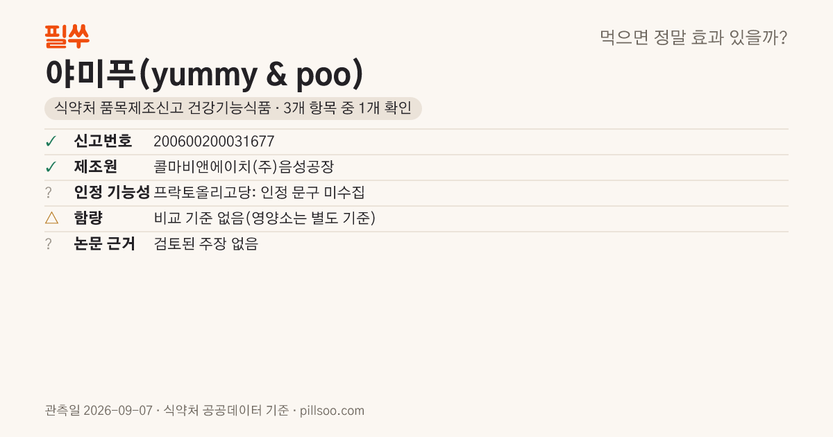Click the orange triangle beside 함량

(51, 218)
